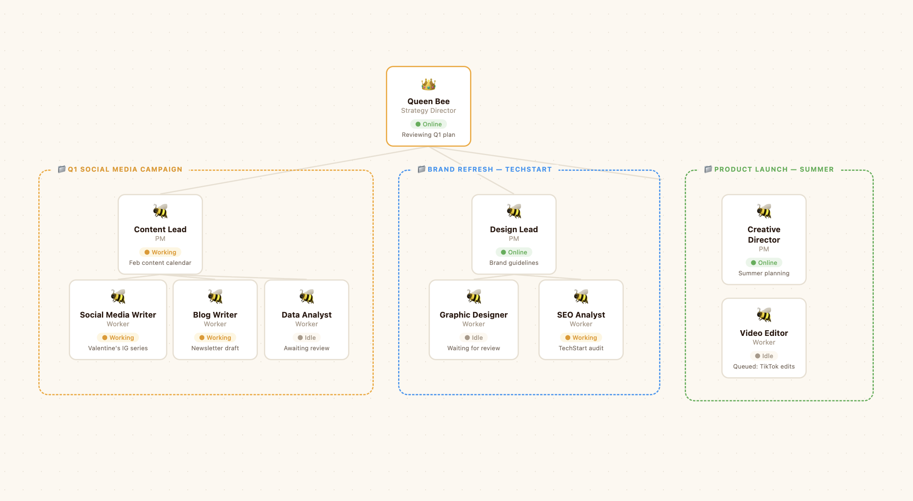Click the Data Analyst bee icon
The image size is (913, 501).
[x=306, y=296]
